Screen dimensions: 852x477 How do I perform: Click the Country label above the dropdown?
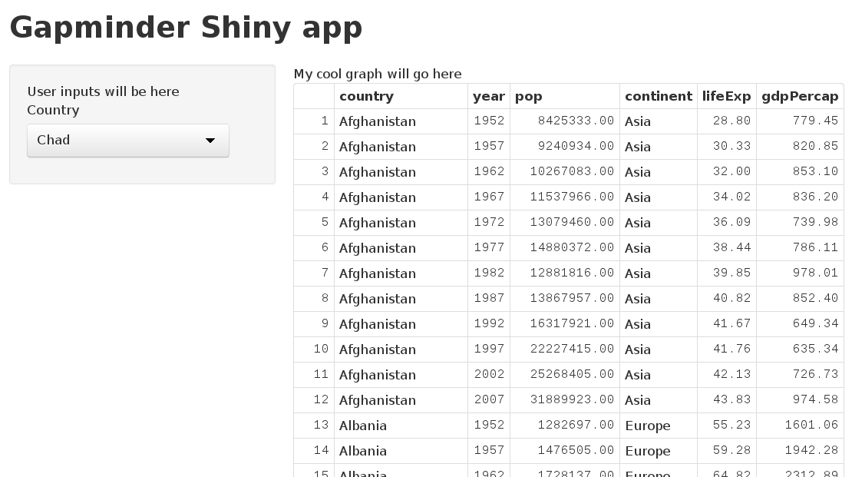tap(53, 110)
